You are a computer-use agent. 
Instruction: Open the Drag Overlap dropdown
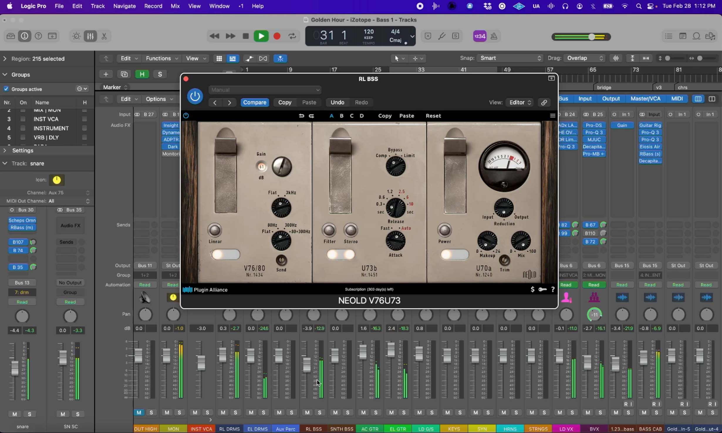point(584,58)
